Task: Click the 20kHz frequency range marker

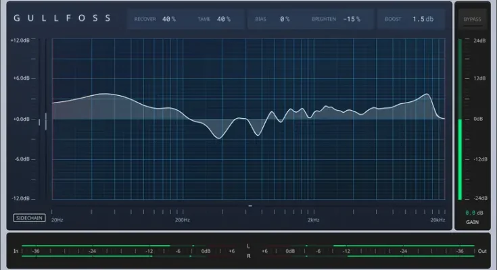Action: coord(437,219)
